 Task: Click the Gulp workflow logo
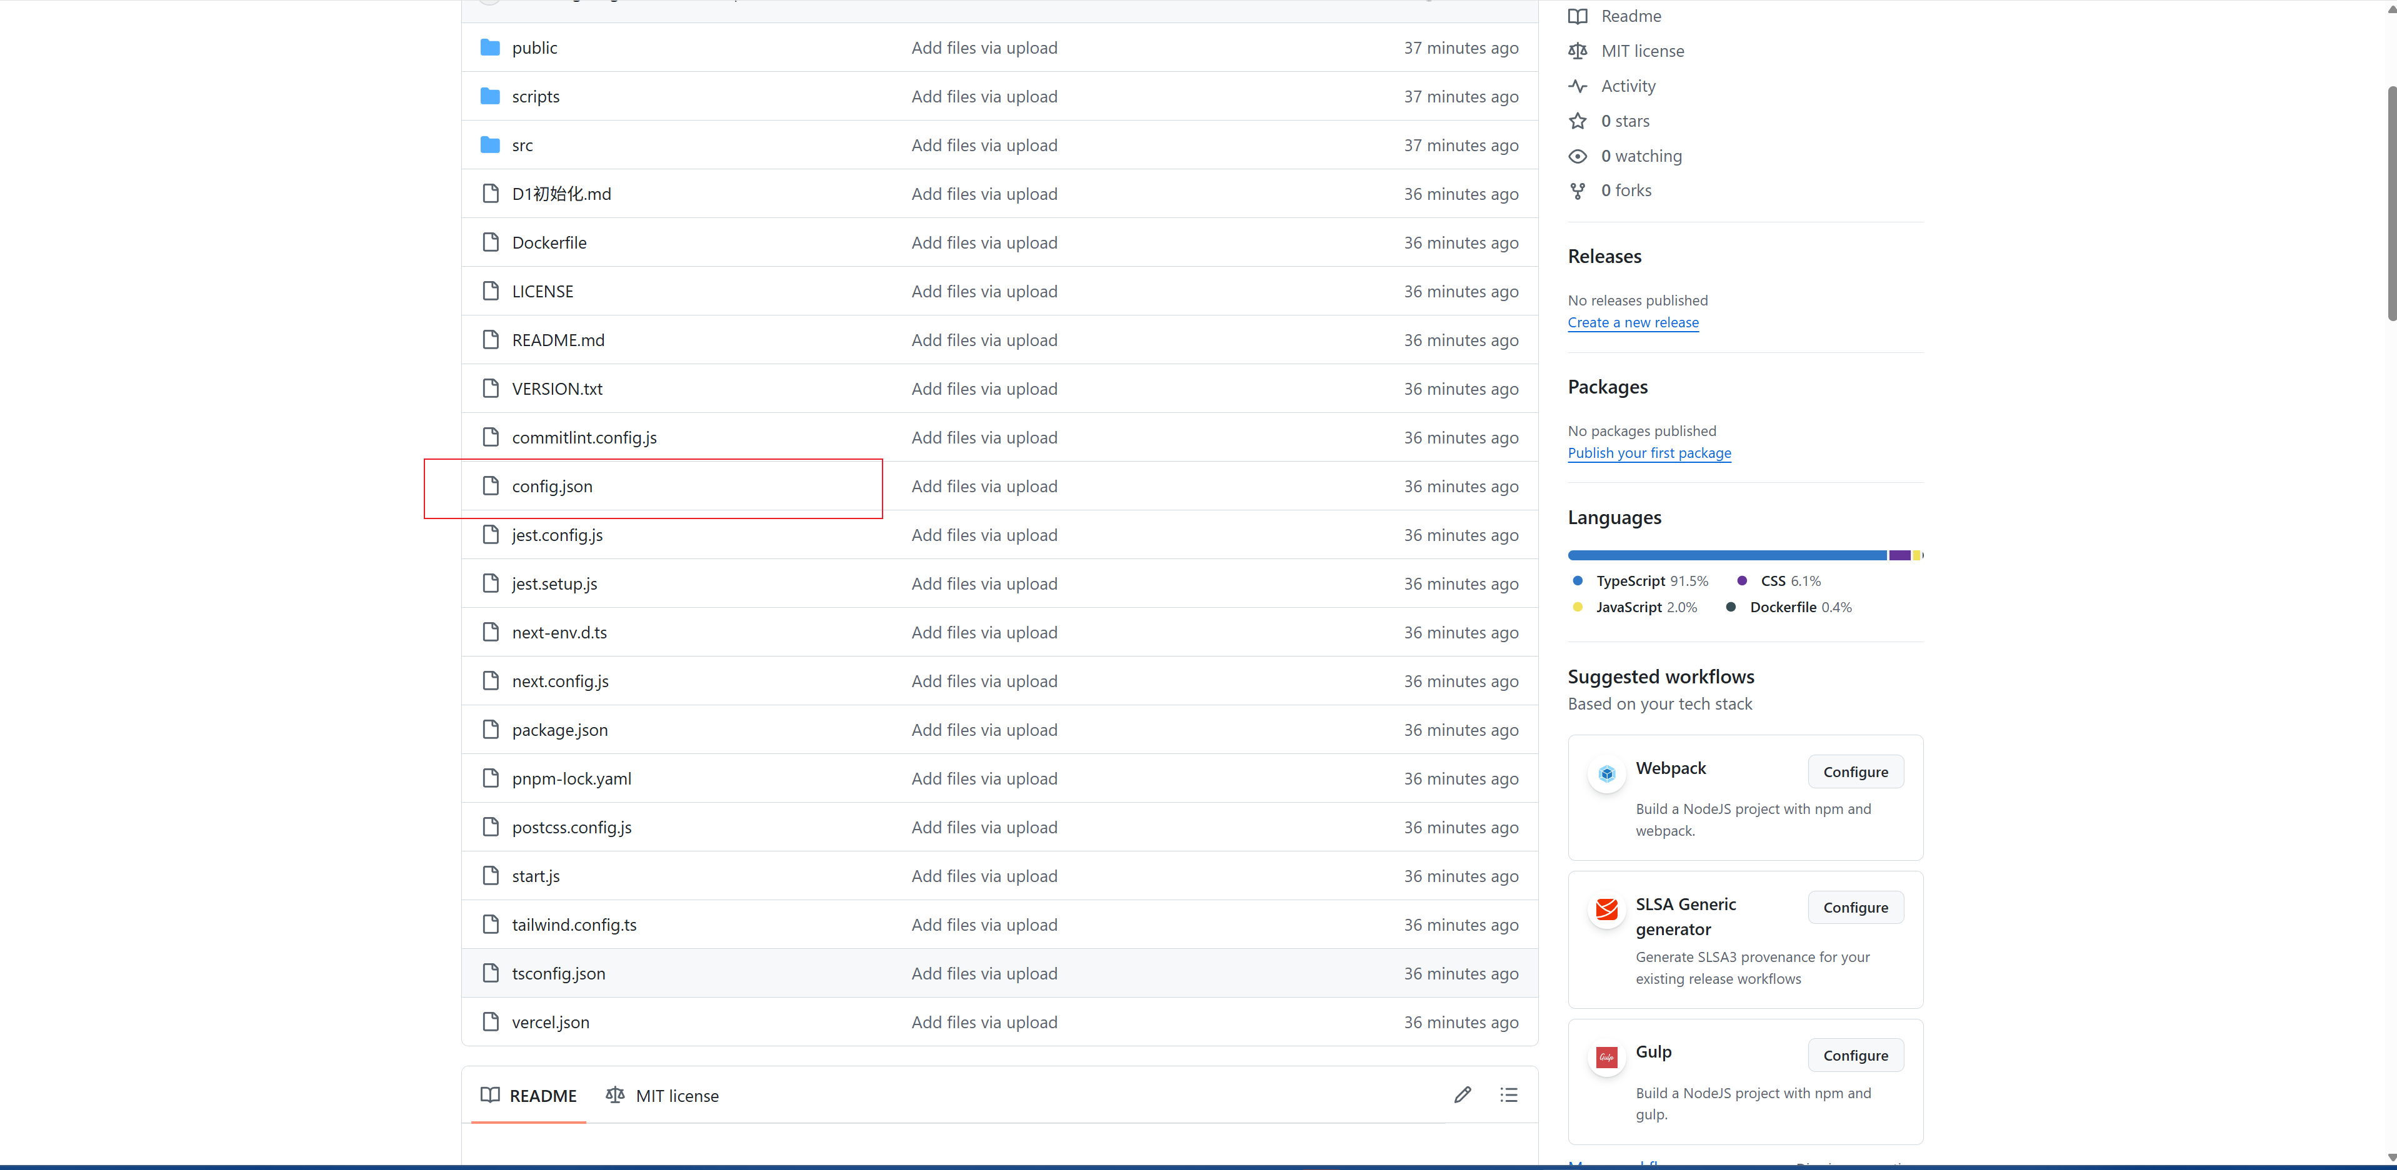point(1606,1058)
